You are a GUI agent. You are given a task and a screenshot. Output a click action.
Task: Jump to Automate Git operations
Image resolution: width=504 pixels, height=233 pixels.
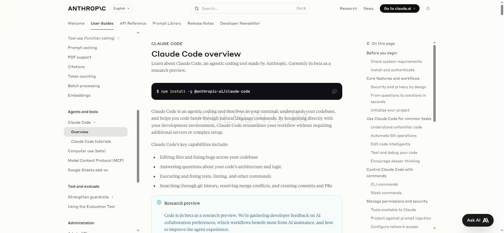(394, 136)
